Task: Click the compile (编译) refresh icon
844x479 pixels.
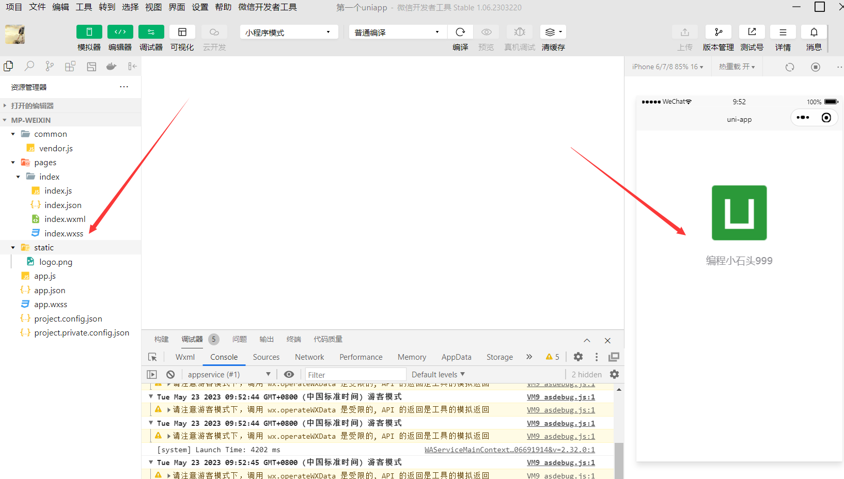Action: [460, 32]
